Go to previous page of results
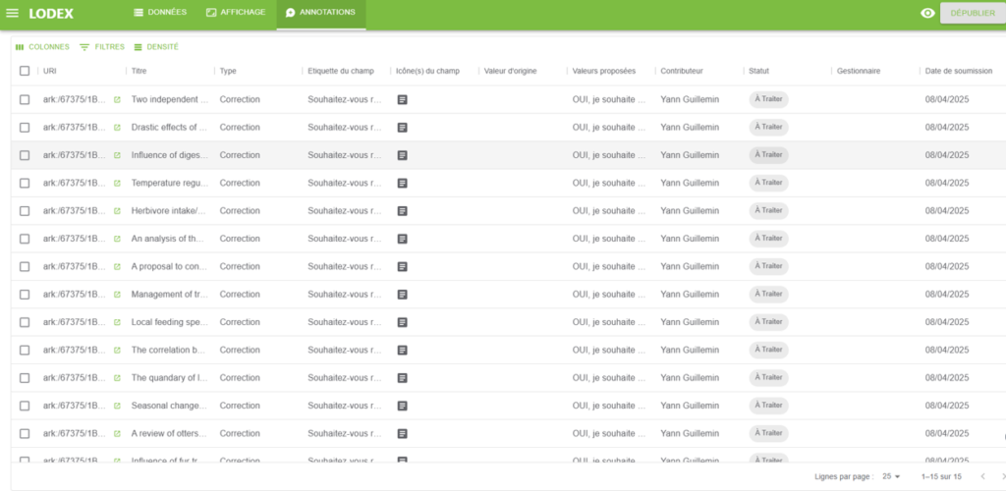 pos(982,476)
